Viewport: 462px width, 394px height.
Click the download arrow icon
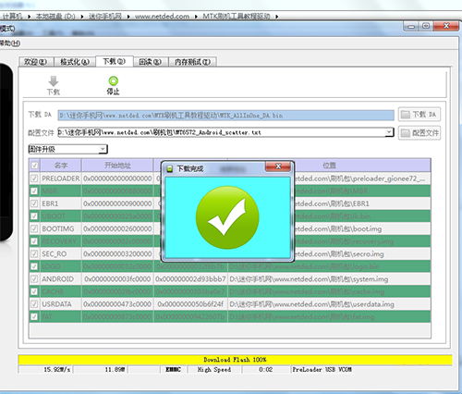pos(54,81)
